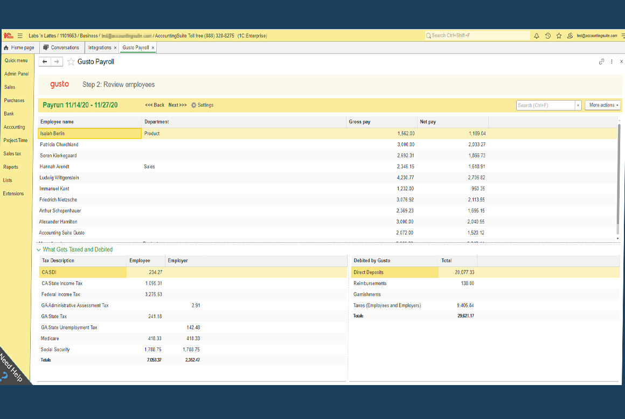Select the Isaiah Berlin row
625x419 pixels.
click(328, 134)
